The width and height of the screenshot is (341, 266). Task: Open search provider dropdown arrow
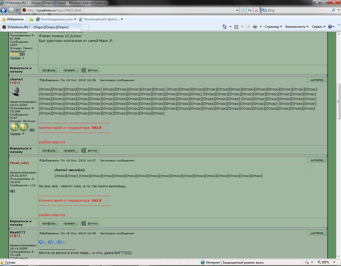[x=338, y=10]
